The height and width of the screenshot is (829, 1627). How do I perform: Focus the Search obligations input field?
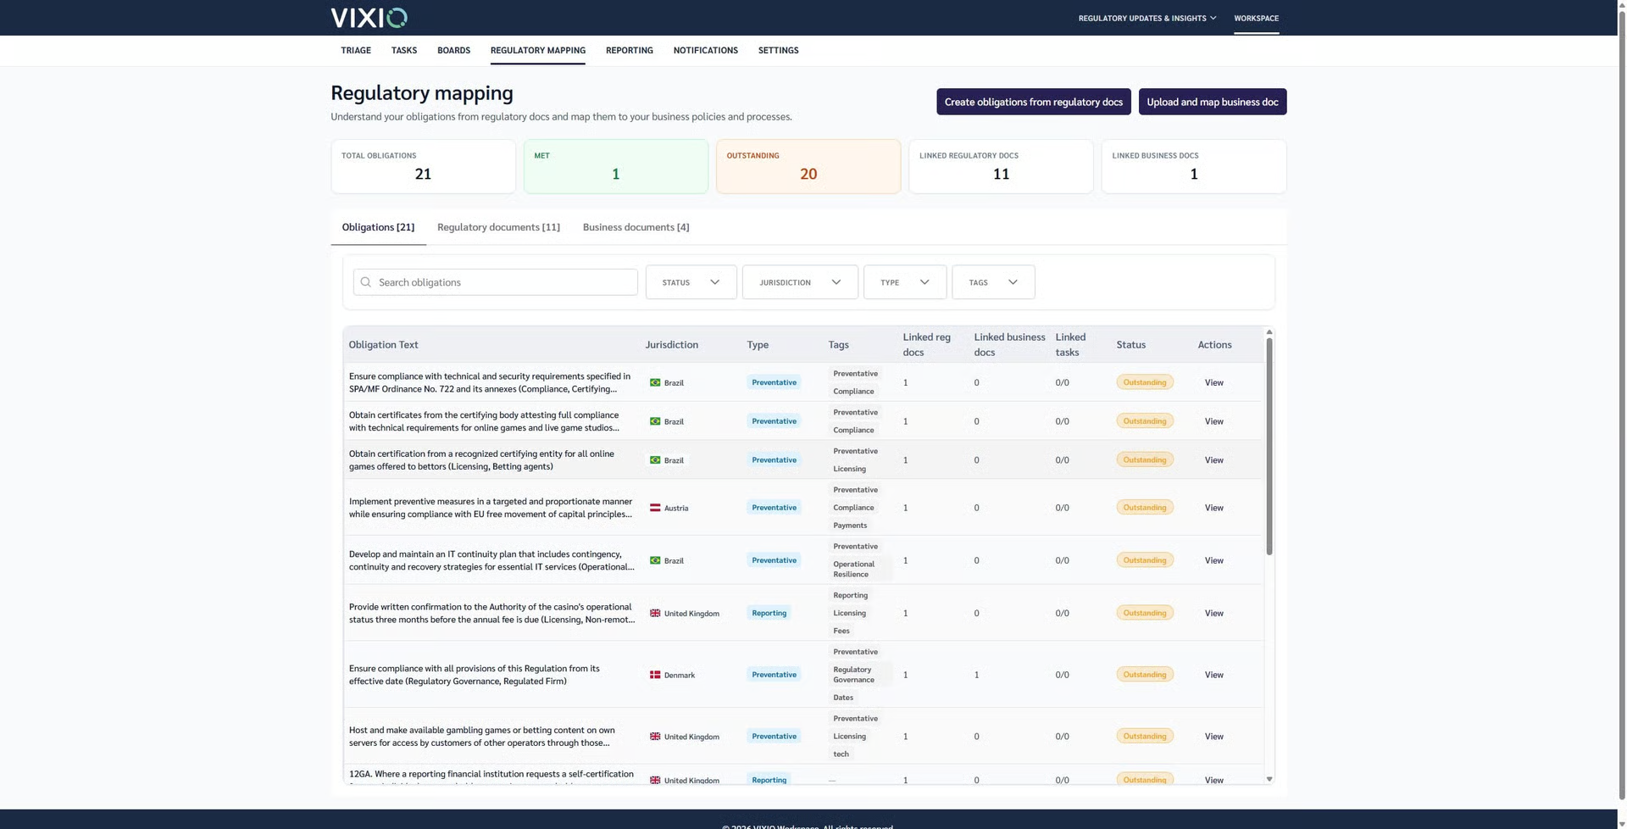pos(495,282)
